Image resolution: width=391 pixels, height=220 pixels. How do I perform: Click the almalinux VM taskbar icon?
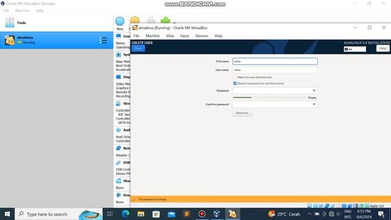coord(232,214)
